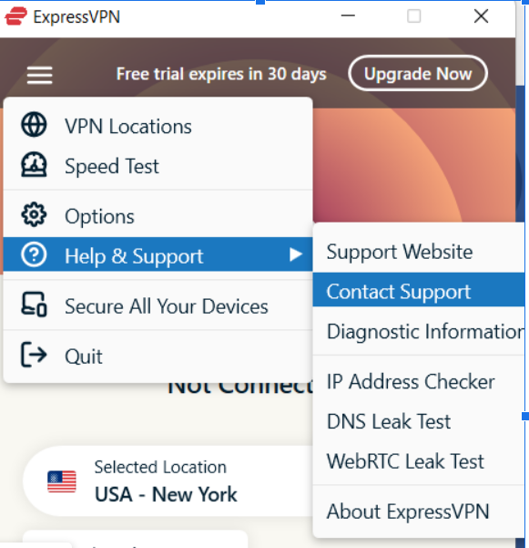Viewport: 529px width, 548px height.
Task: Click the USA flag icon
Action: click(62, 481)
